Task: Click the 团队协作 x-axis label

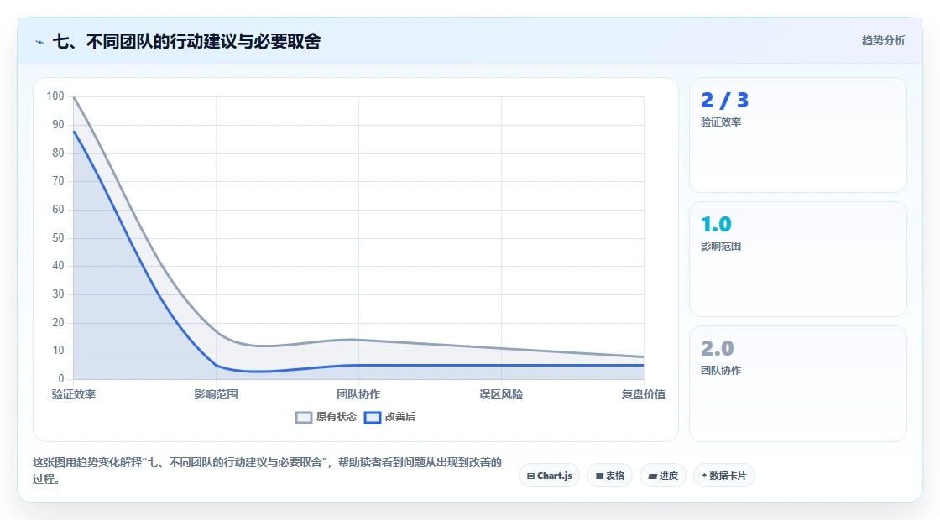Action: (x=358, y=394)
